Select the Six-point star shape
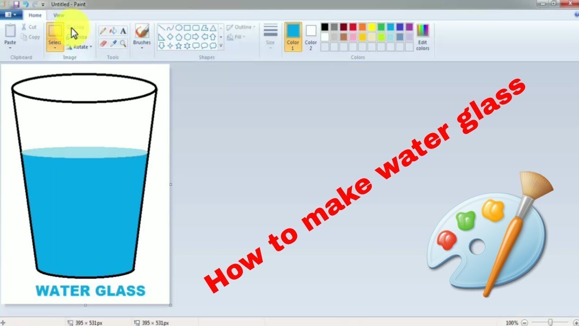 tap(187, 45)
